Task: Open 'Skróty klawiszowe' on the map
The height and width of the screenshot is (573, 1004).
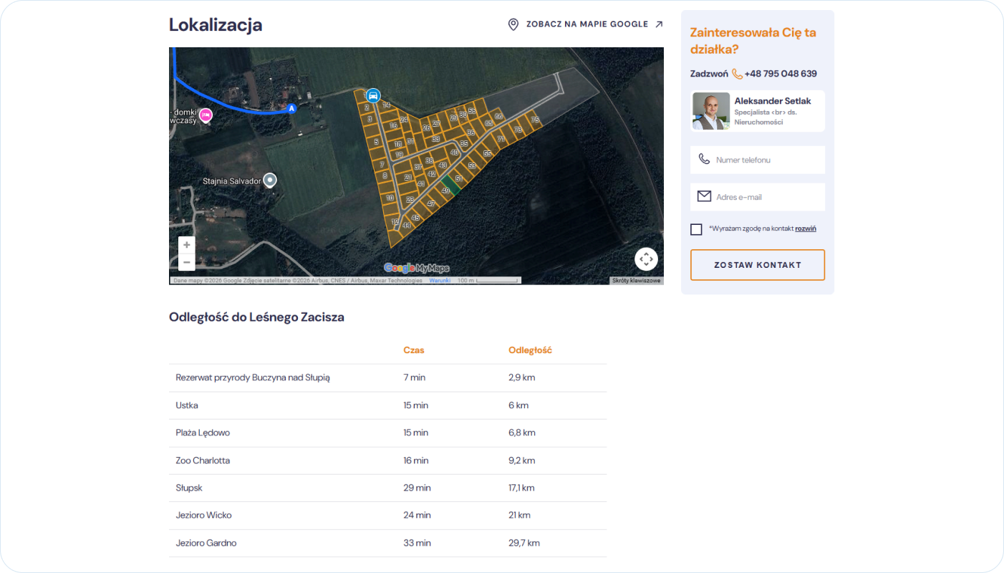Action: click(636, 281)
